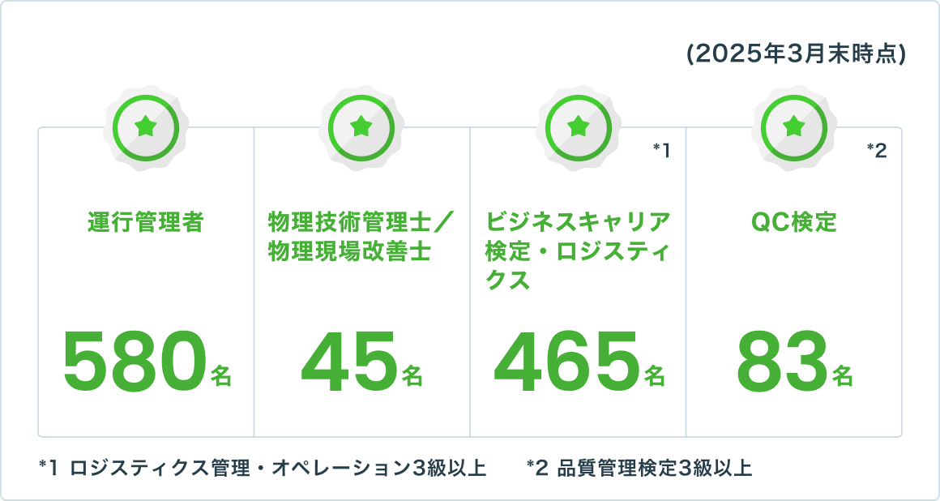Click the 名 unit beside 83
This screenshot has width=940, height=501.
(x=843, y=376)
